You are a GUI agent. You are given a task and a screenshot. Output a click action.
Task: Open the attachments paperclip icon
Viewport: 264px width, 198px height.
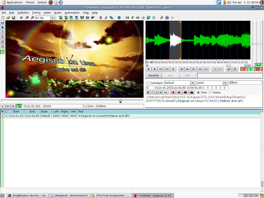[111, 18]
